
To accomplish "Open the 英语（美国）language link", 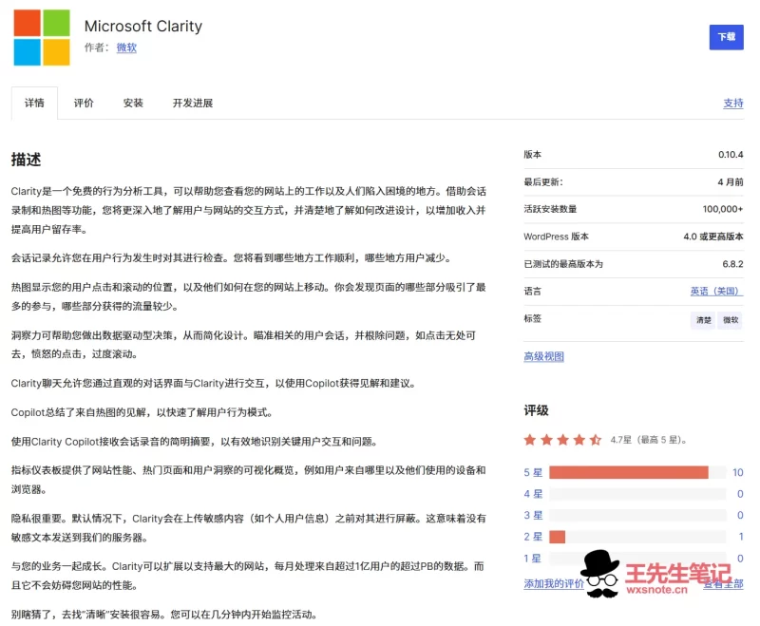I will [x=714, y=291].
